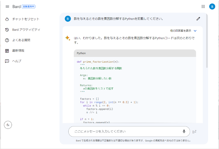Click the Returns: docstring line
Image resolution: width=219 pixels, height=149 pixels.
86,85
